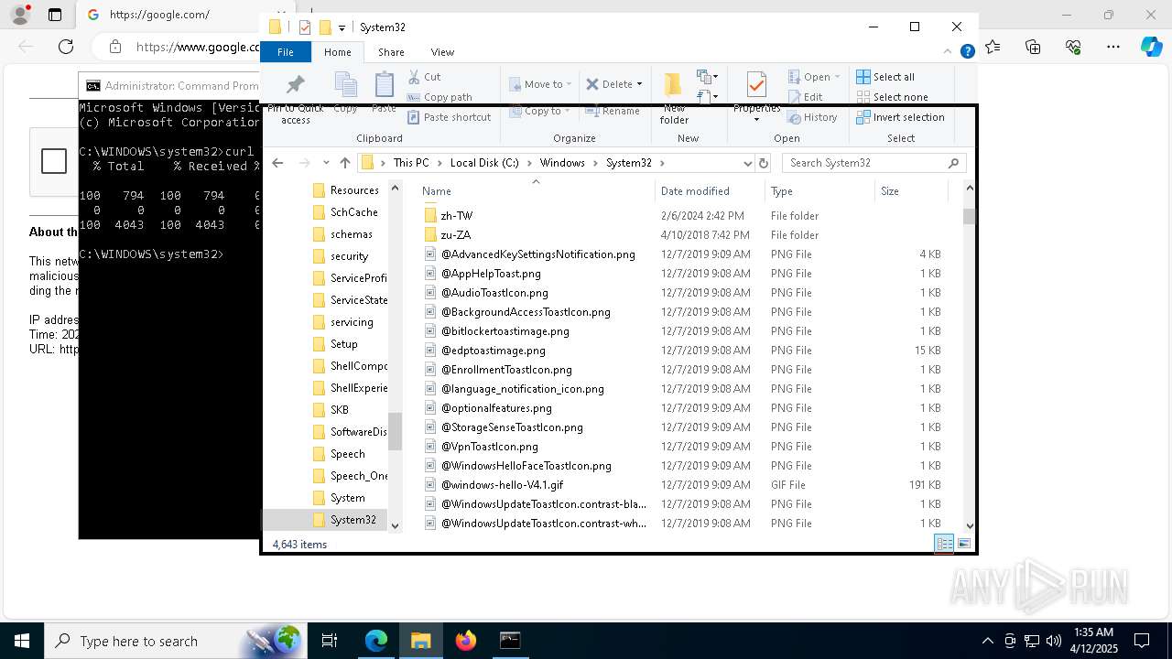The image size is (1172, 659).
Task: Click the Edge Collections icon
Action: (x=1033, y=47)
